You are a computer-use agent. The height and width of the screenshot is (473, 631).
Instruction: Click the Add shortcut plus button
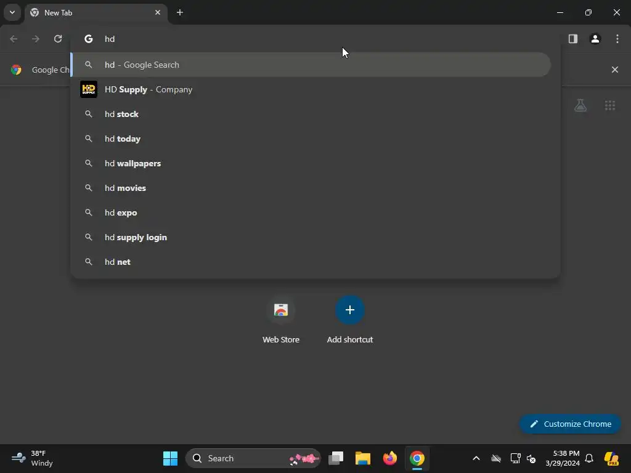tap(350, 310)
